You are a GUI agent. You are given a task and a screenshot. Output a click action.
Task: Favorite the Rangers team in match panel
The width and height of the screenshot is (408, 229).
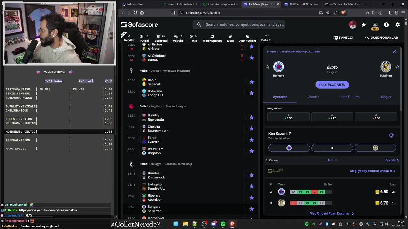[267, 67]
